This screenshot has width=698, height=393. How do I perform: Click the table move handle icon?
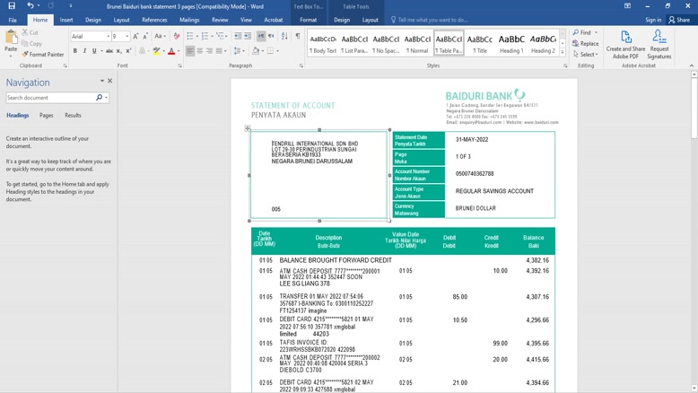[248, 128]
